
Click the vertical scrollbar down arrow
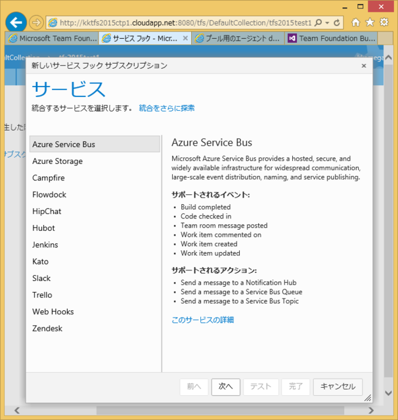coord(388,393)
